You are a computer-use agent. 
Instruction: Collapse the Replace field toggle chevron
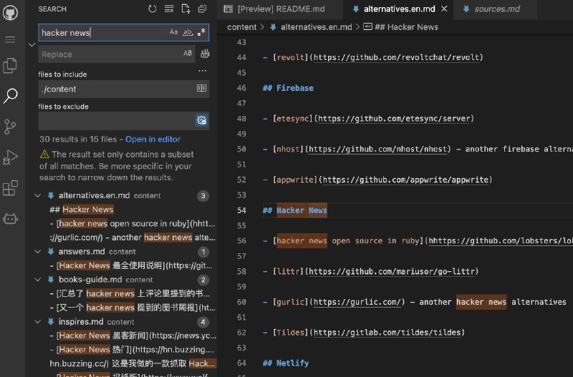[31, 44]
